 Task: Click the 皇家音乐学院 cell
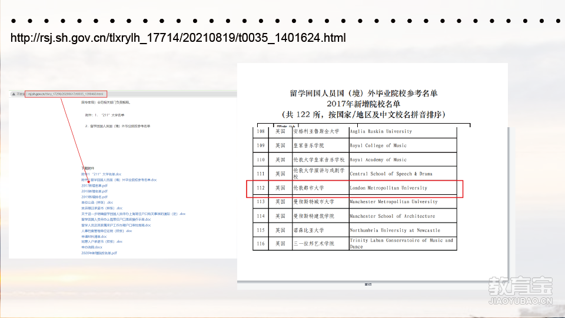[320, 145]
